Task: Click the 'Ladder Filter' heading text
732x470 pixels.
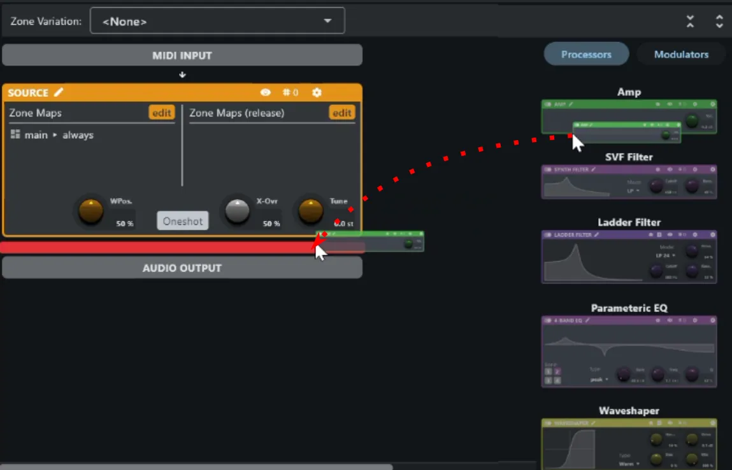Action: pos(629,223)
